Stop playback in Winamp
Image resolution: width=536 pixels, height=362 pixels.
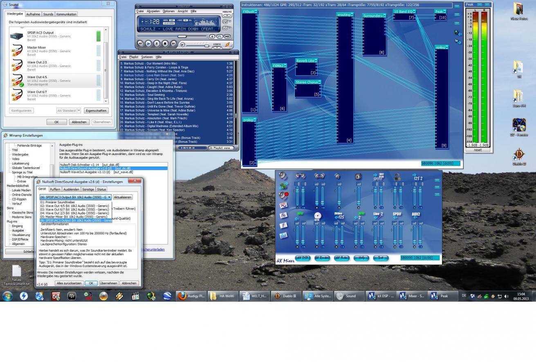(165, 44)
